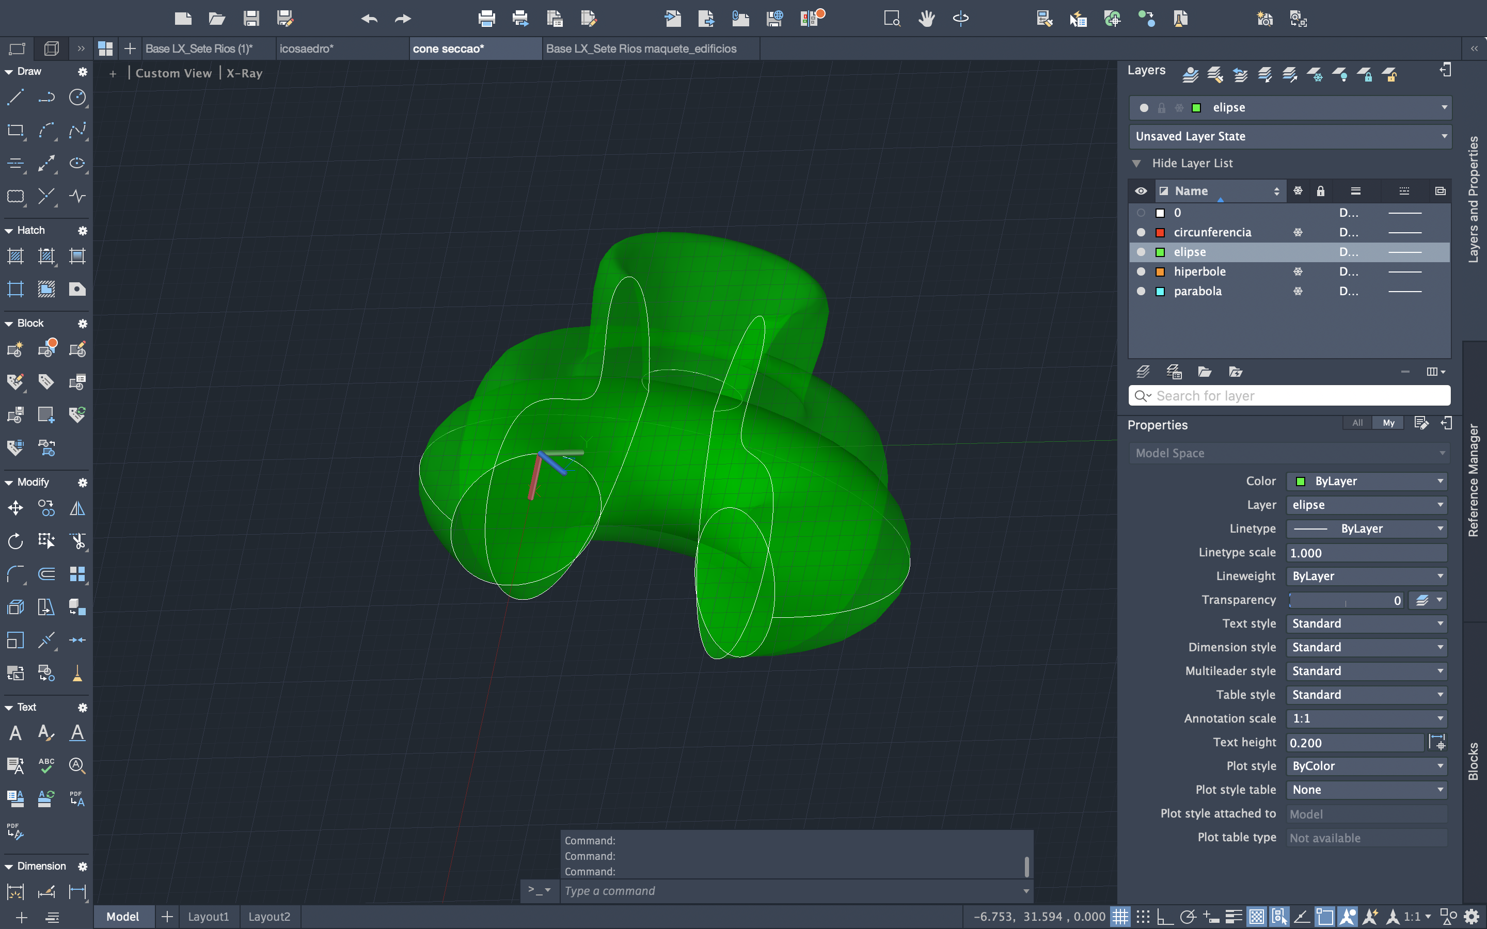Open the Linetype ByLayer dropdown

[1367, 528]
